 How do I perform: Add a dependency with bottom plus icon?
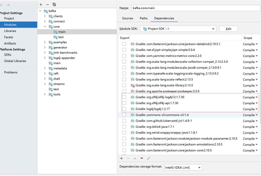(122, 158)
